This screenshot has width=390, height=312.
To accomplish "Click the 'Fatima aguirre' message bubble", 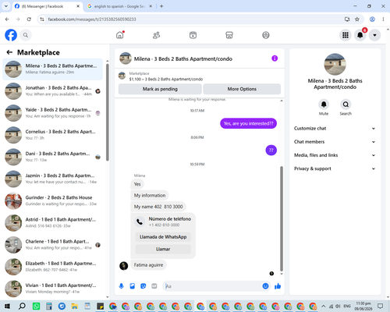I will [x=148, y=265].
